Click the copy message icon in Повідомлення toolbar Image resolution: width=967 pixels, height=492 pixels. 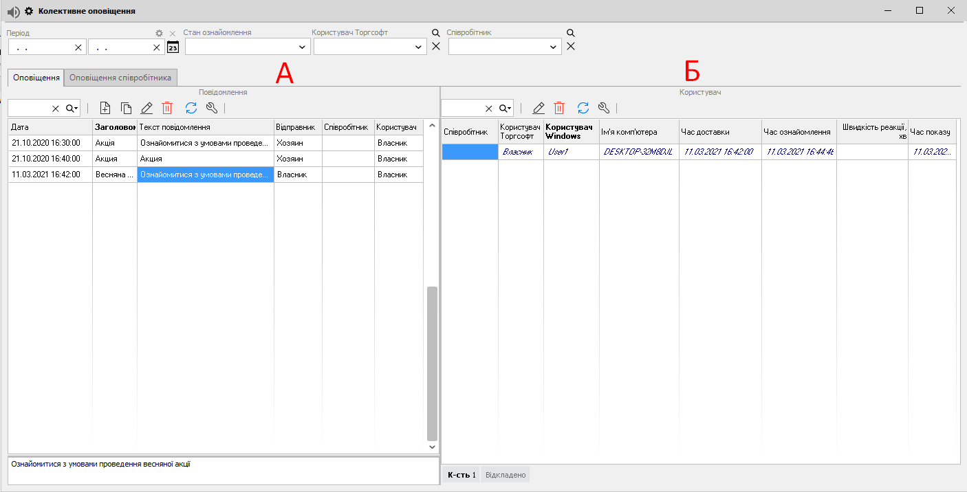coord(126,108)
